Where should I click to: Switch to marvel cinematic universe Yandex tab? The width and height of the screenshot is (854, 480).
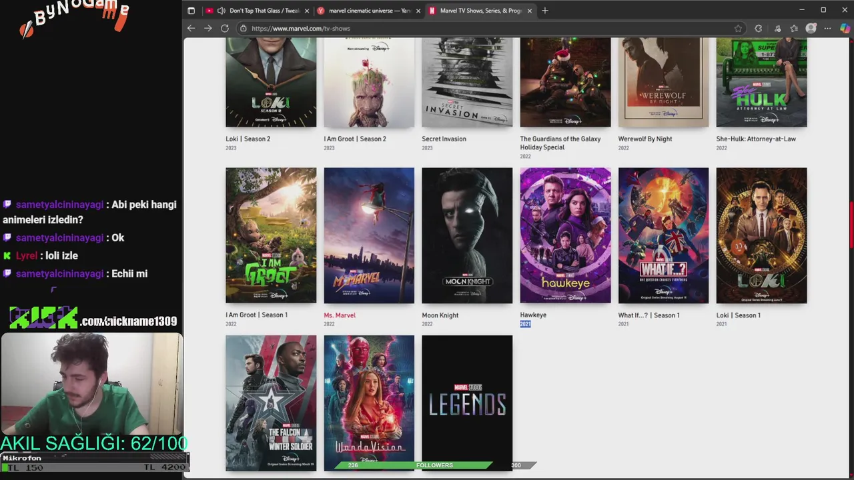click(x=368, y=11)
